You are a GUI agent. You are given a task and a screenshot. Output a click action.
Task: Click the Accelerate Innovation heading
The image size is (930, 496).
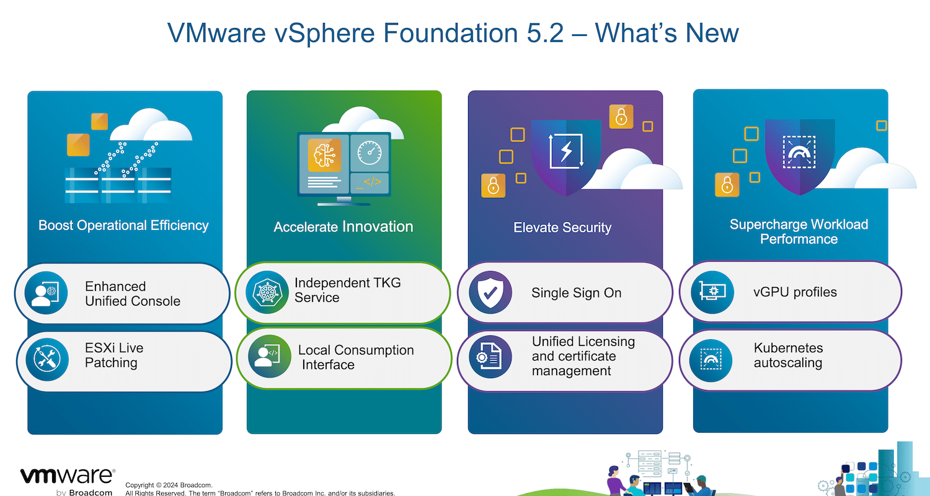343,227
